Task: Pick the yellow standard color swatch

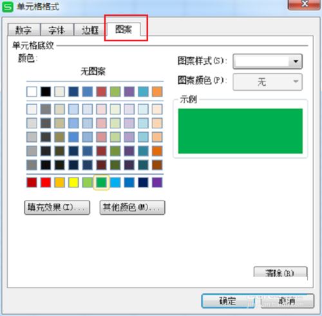Action: tap(73, 183)
